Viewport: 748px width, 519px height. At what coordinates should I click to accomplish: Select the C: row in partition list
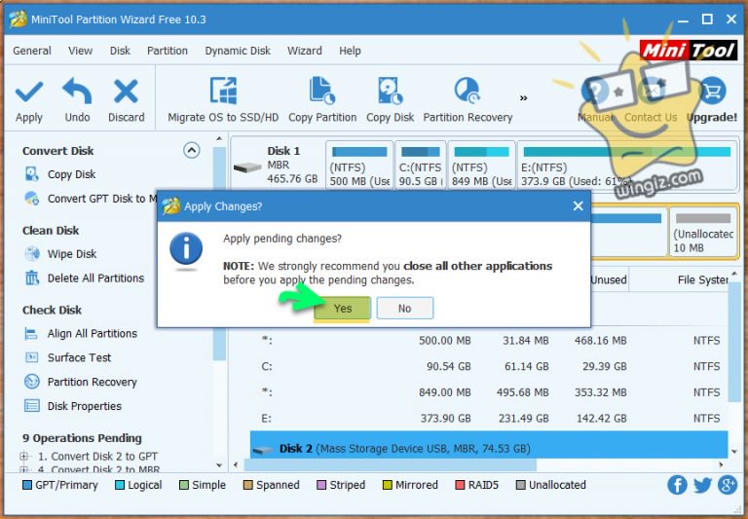pos(491,366)
